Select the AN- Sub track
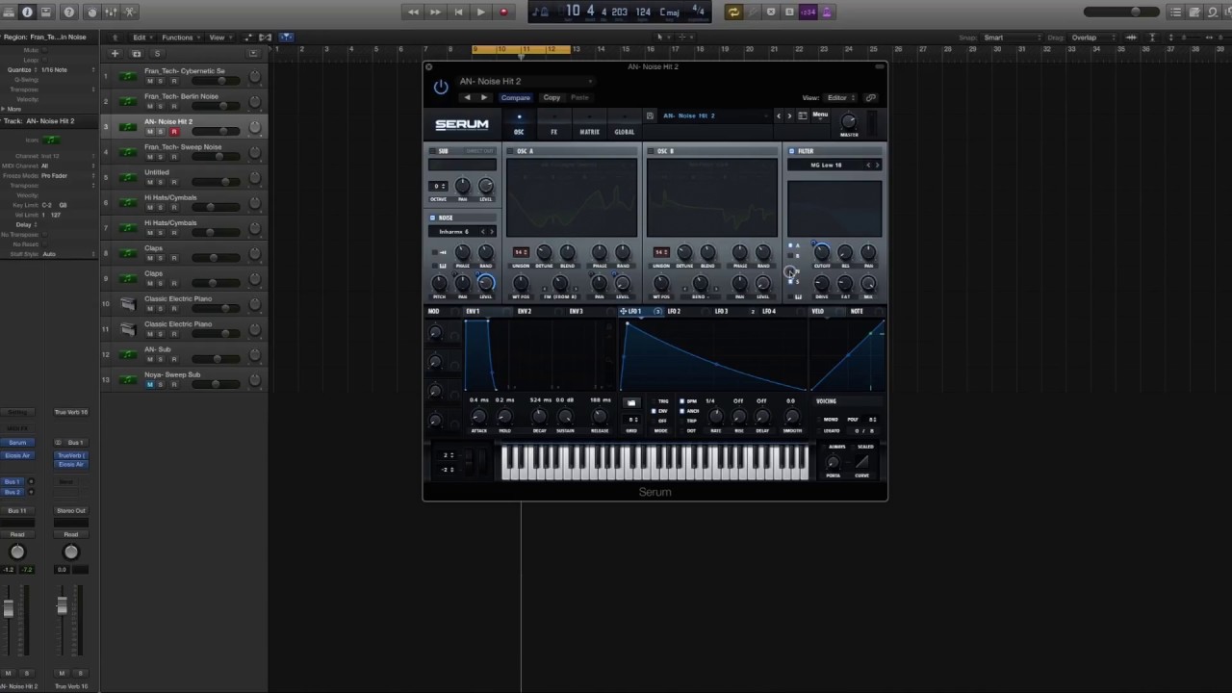Viewport: 1232px width, 693px height. [183, 354]
